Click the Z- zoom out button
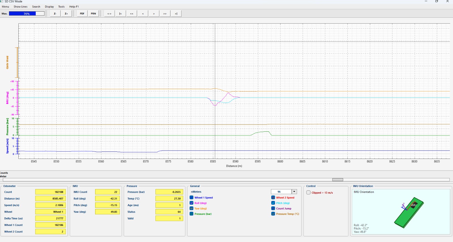The height and width of the screenshot is (242, 453). pyautogui.click(x=55, y=14)
